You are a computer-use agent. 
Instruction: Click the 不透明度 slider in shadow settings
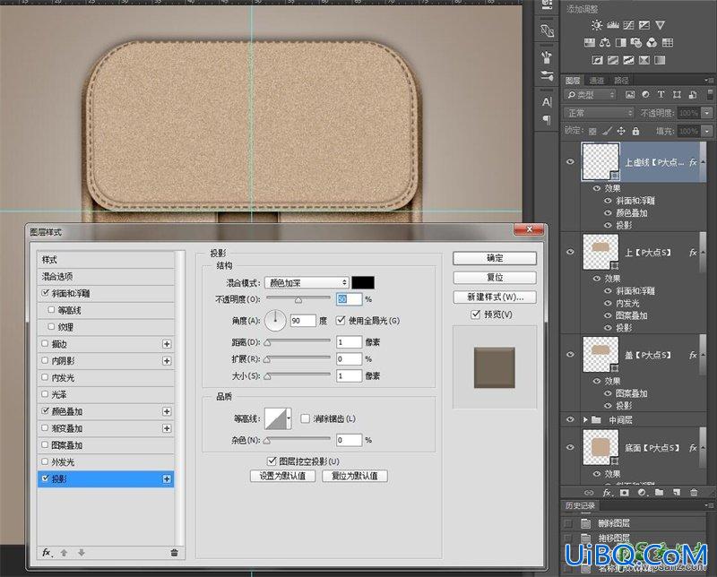[x=298, y=299]
